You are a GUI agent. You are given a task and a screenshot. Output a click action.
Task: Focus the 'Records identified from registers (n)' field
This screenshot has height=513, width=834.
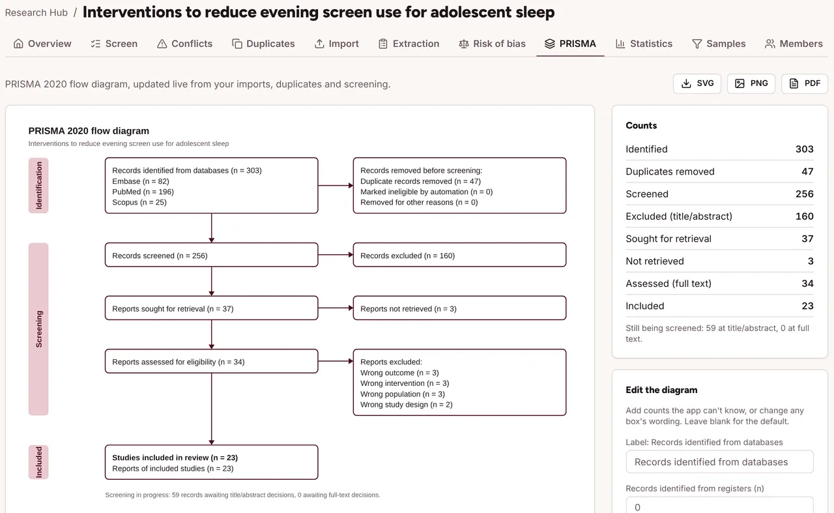click(719, 506)
